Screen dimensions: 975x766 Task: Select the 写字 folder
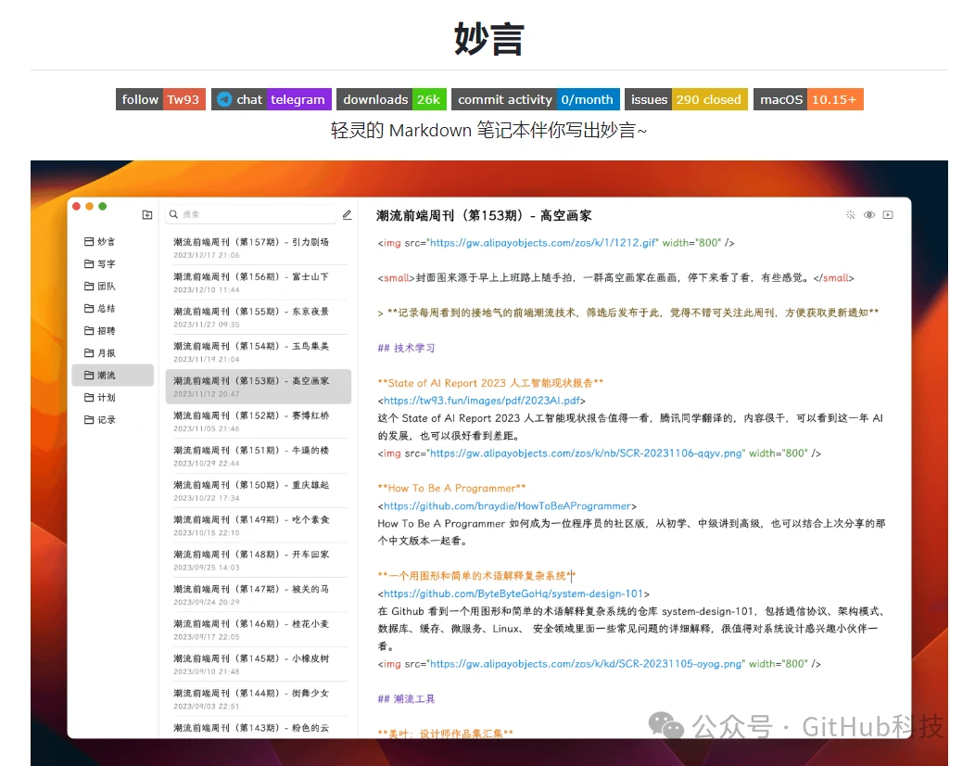106,264
